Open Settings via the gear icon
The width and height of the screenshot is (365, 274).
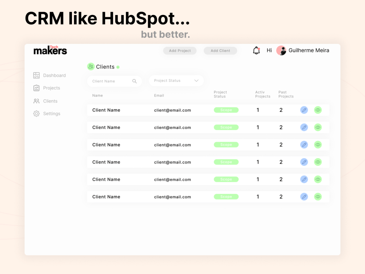(x=36, y=114)
